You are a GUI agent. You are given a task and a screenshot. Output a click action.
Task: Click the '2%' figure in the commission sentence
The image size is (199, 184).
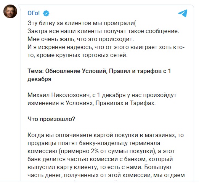coord(95,151)
